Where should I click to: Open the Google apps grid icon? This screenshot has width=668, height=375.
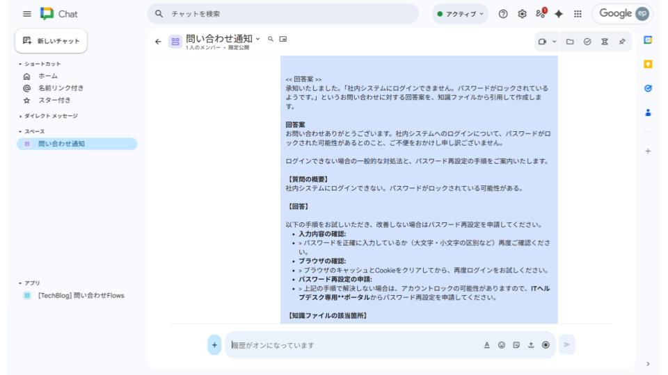[578, 14]
